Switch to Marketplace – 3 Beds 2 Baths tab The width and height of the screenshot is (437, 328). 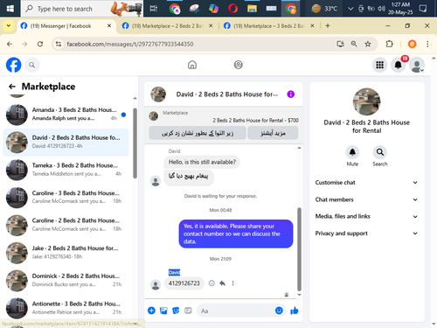point(269,26)
